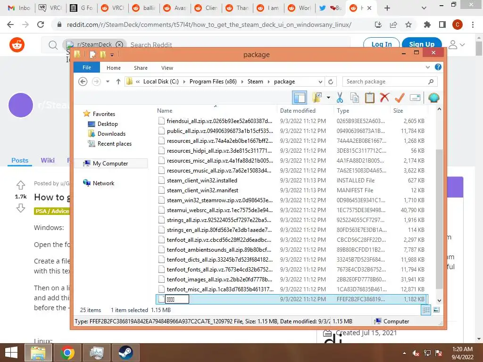Screen dimensions: 483x362
Task: Expand the address bar history dropdown
Action: [x=320, y=82]
